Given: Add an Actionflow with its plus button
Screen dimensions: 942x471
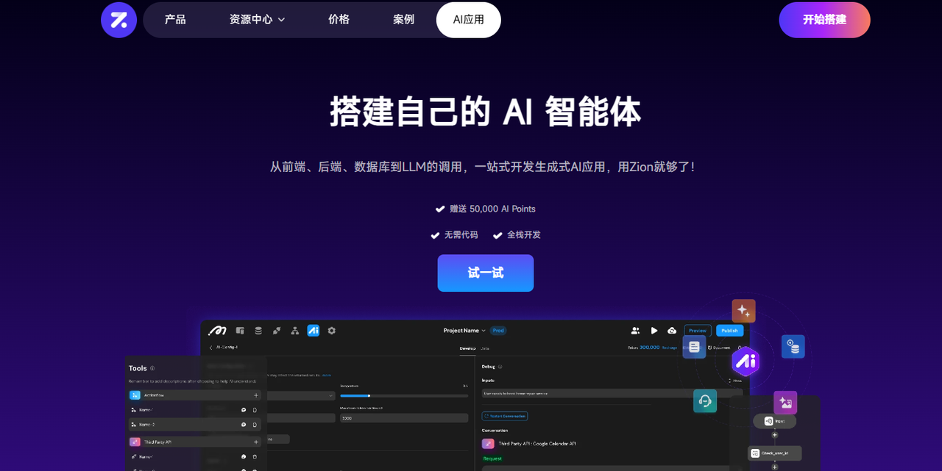Looking at the screenshot, I should point(255,395).
